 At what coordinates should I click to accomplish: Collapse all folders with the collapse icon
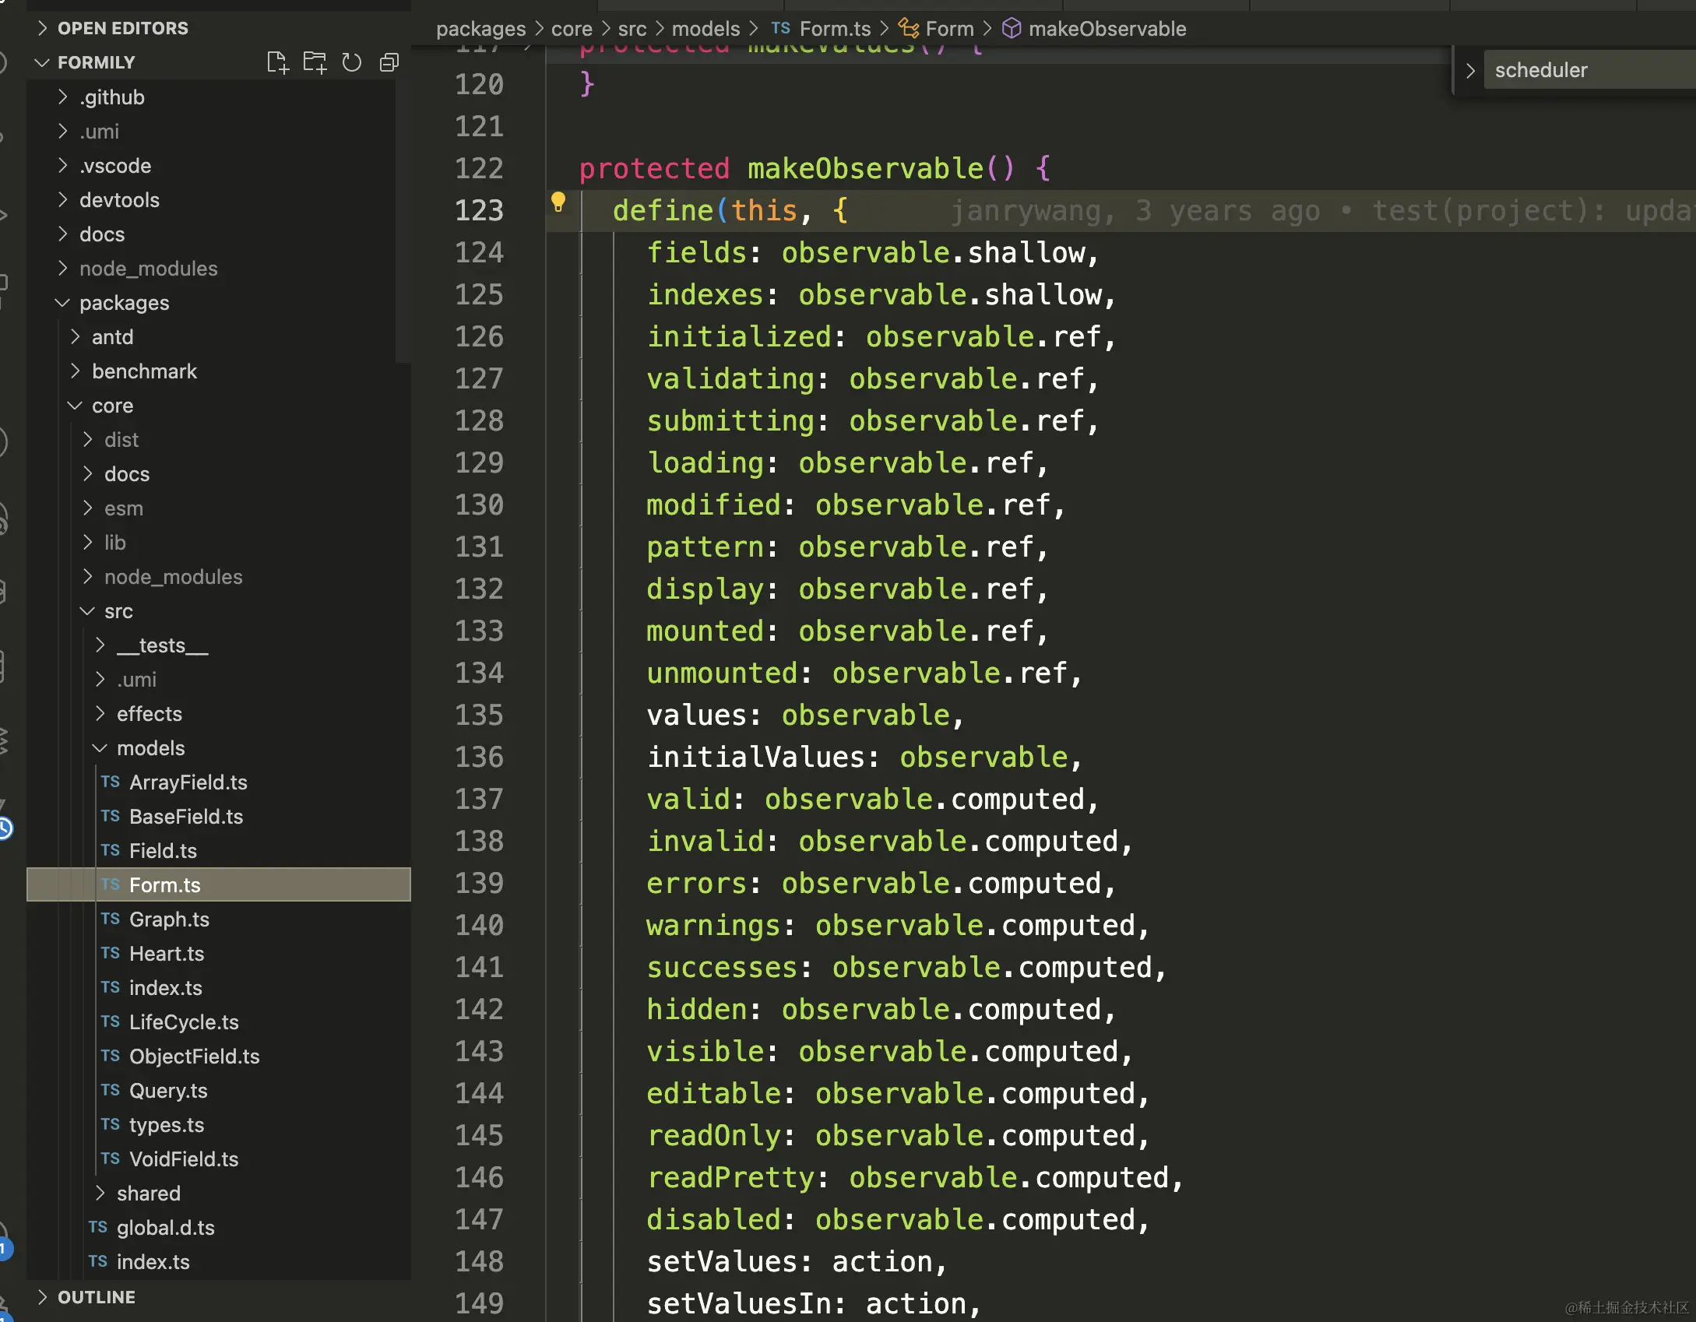(389, 62)
